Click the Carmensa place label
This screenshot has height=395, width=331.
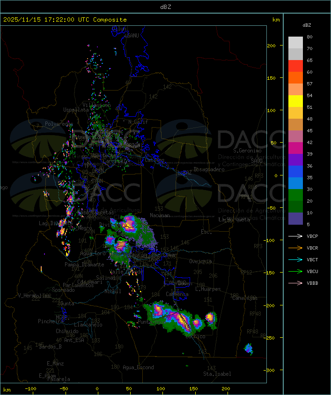(177, 294)
